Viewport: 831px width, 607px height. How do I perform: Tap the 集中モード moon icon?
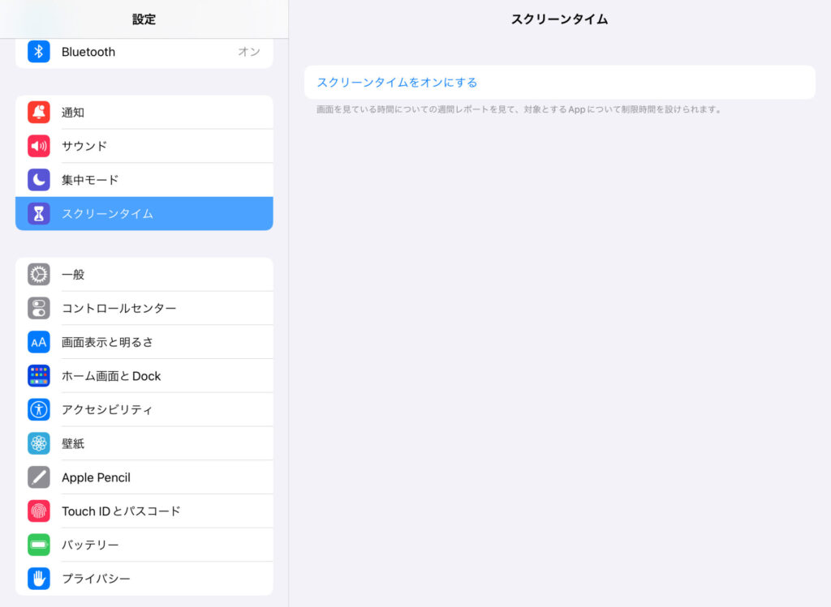39,180
